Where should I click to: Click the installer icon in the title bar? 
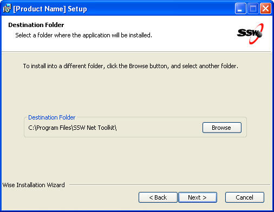pos(7,8)
